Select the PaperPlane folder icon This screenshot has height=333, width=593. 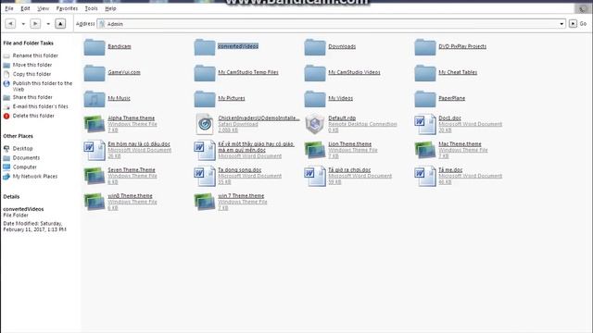(x=425, y=99)
